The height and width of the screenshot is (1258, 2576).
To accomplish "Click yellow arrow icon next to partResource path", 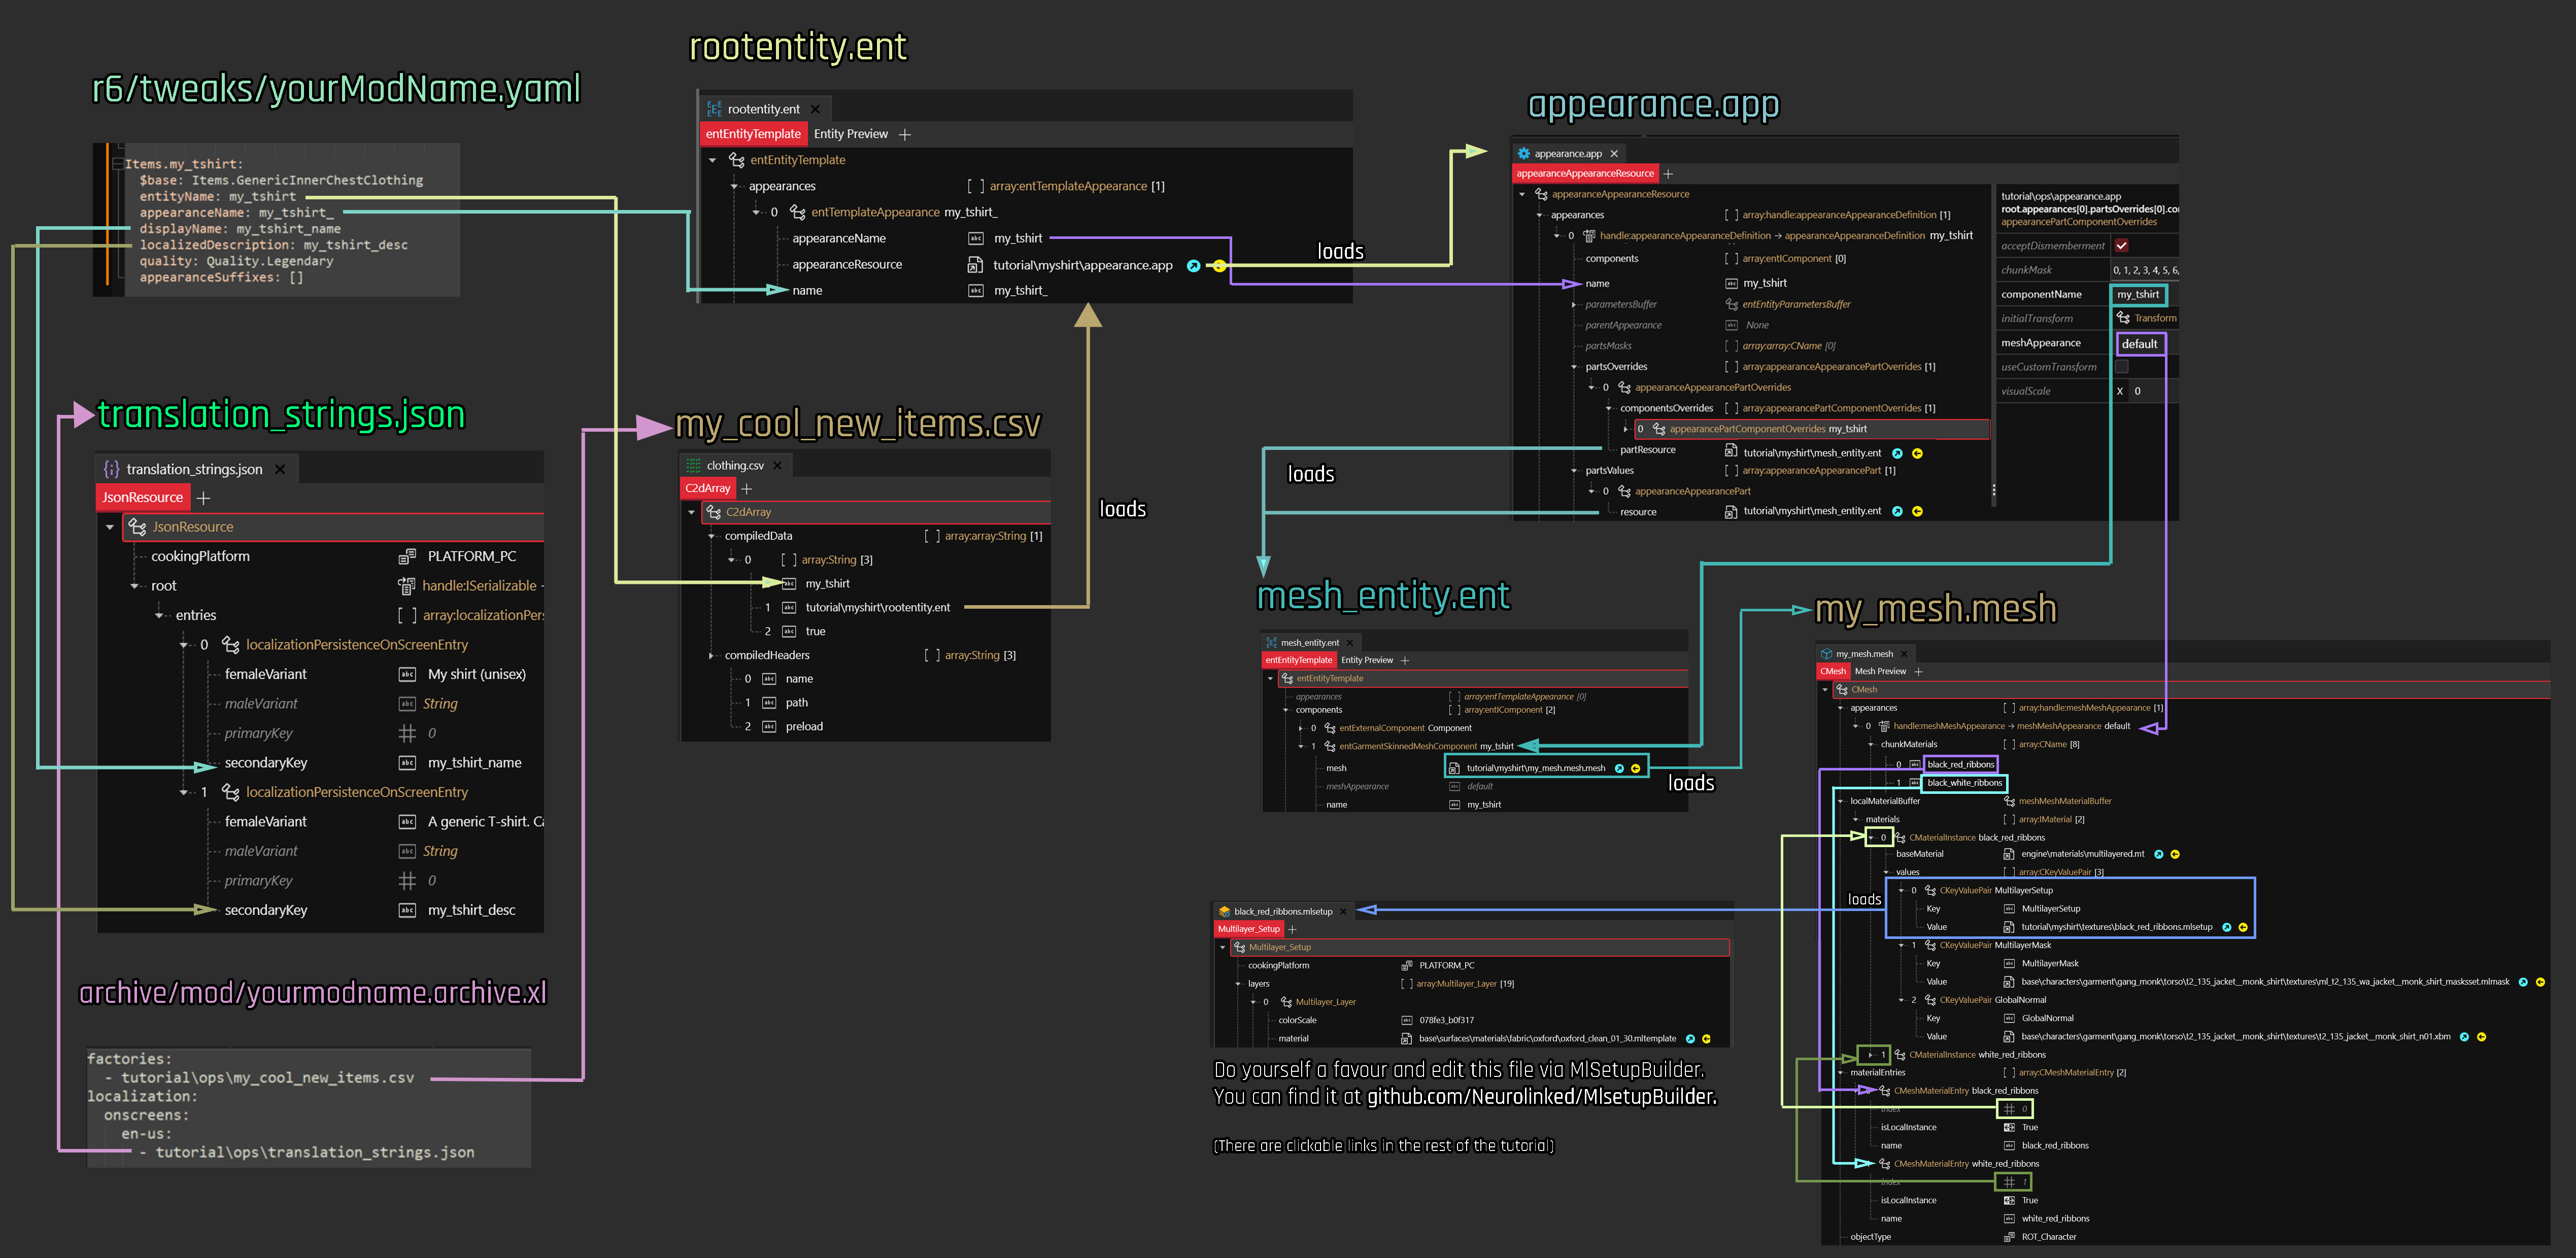I will [1917, 453].
